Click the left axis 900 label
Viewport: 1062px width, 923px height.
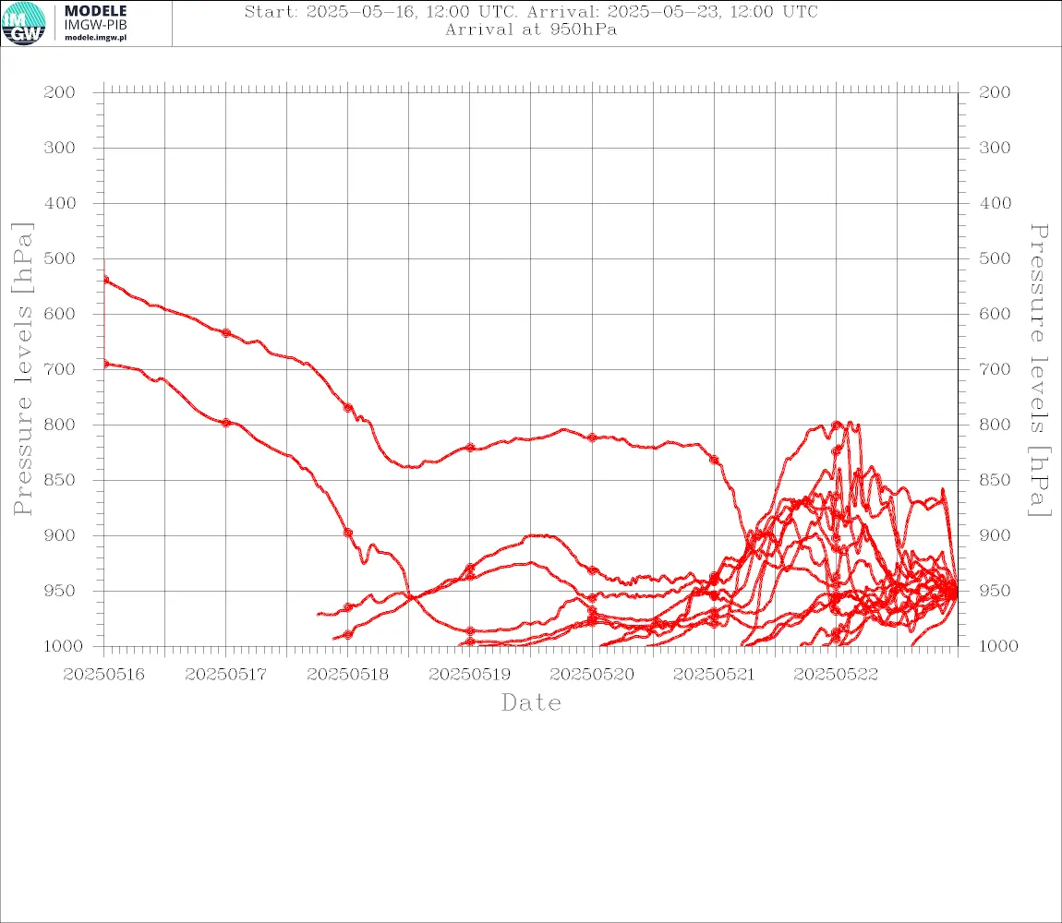[60, 535]
